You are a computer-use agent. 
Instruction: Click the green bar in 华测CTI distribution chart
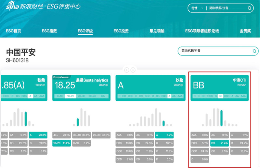point(221,118)
